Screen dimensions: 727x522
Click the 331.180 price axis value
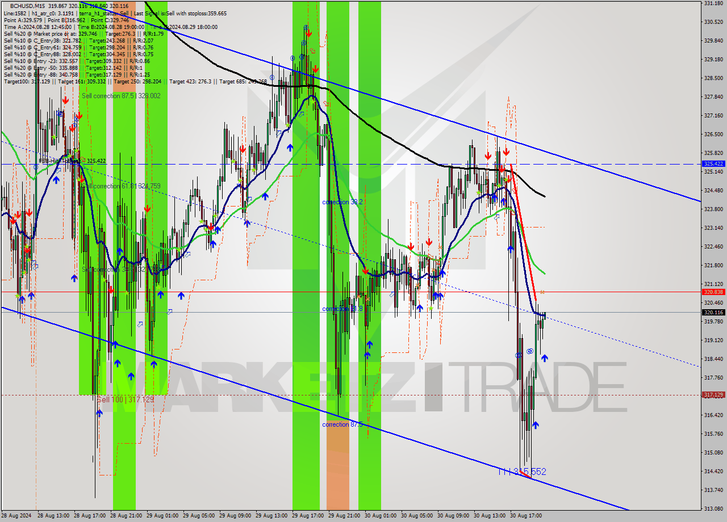(x=713, y=3)
